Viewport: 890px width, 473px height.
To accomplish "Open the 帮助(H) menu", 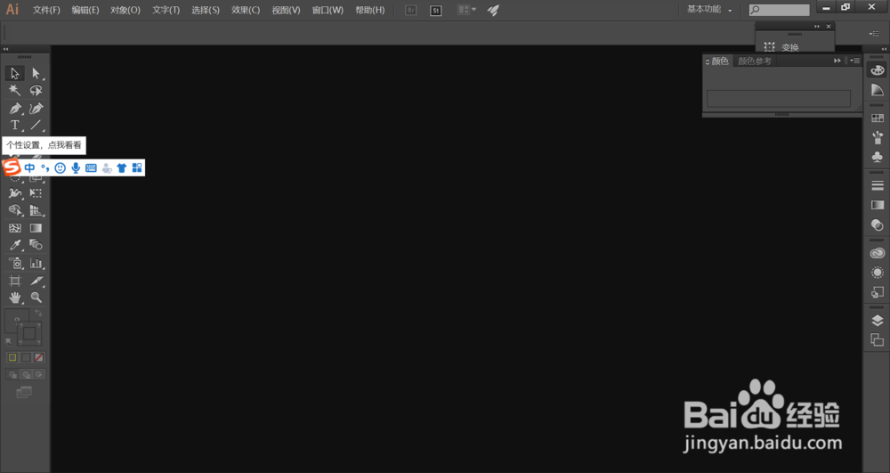I will (x=370, y=10).
